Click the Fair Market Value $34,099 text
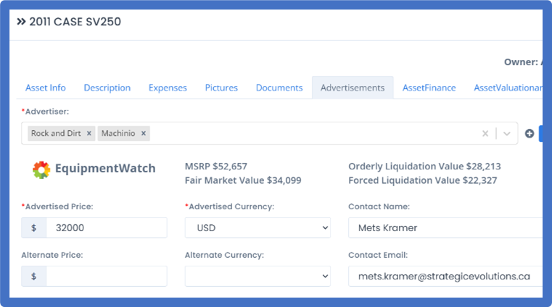 (x=243, y=180)
